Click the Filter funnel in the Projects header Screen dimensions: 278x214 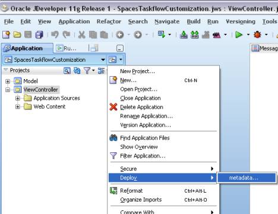click(87, 71)
